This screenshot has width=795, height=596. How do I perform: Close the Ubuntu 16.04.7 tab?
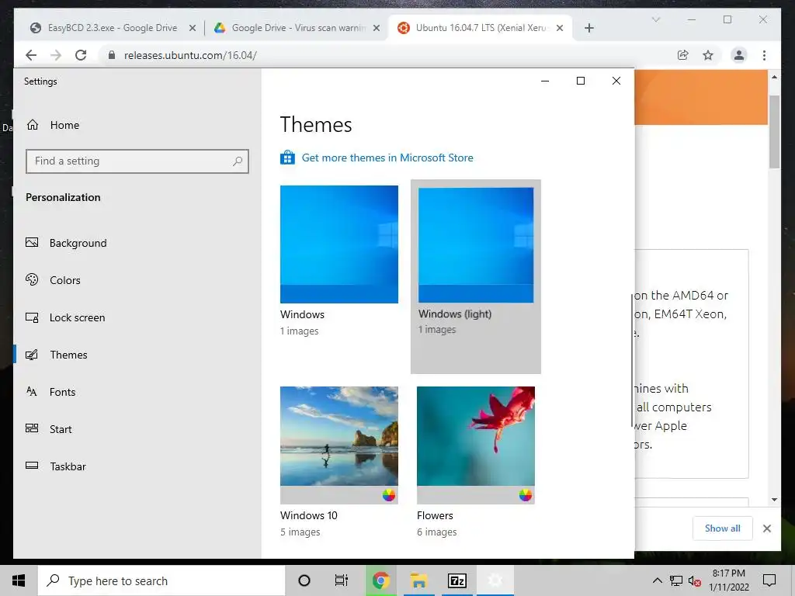click(x=560, y=28)
